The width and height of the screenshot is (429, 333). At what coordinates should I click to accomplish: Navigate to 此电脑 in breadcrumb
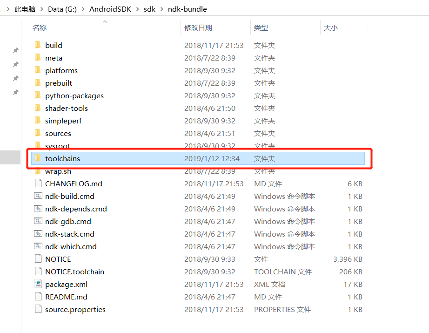pyautogui.click(x=26, y=8)
